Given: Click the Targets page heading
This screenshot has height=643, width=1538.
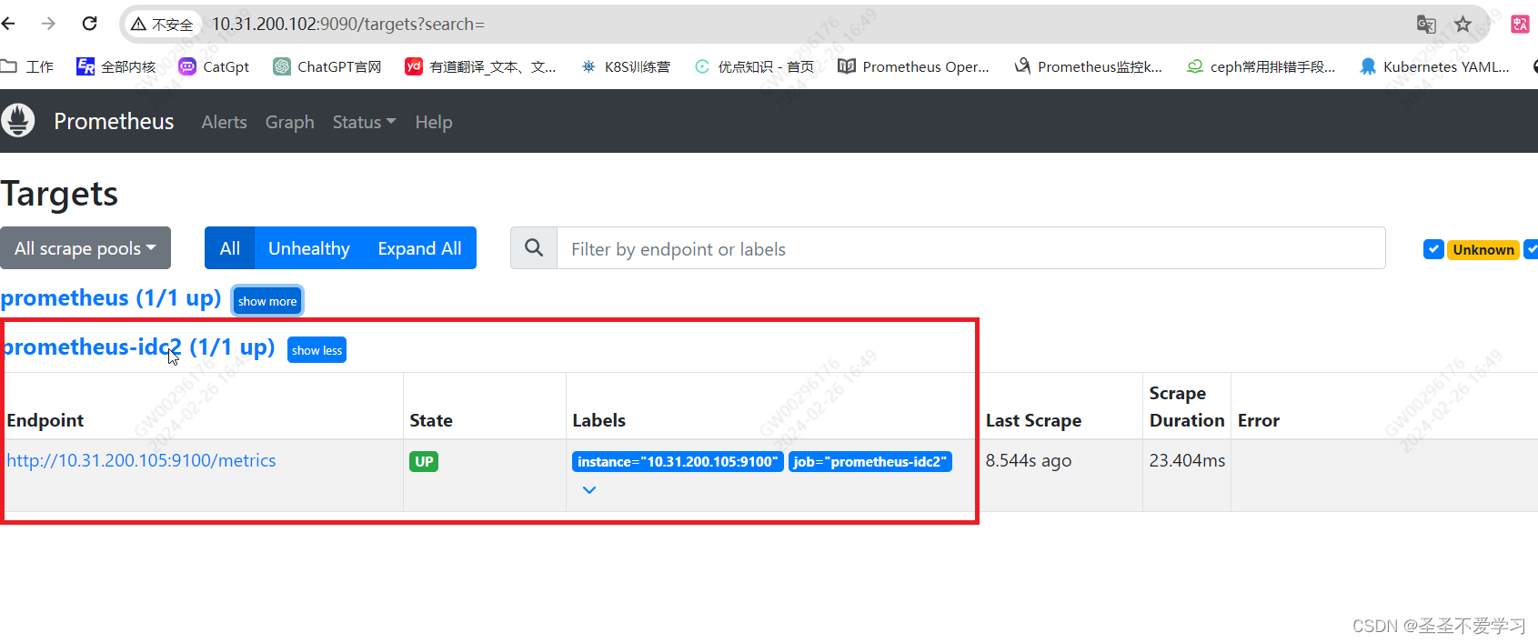Looking at the screenshot, I should [x=59, y=194].
